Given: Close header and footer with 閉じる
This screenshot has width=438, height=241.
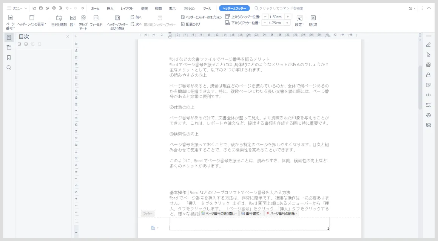Looking at the screenshot, I should click(x=313, y=21).
